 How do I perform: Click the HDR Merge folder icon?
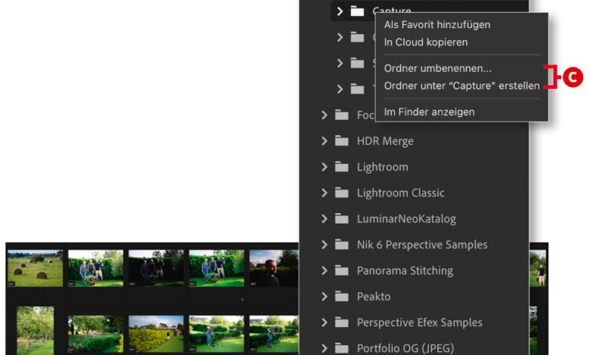342,141
